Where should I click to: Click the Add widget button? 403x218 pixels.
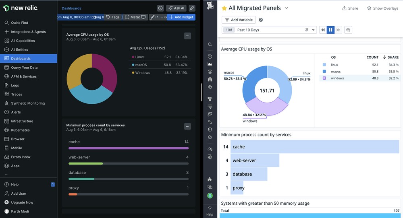coord(181,17)
